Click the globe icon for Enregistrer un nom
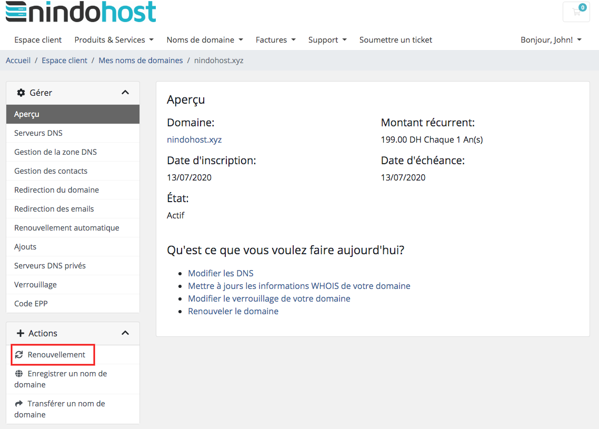599x429 pixels. tap(19, 374)
